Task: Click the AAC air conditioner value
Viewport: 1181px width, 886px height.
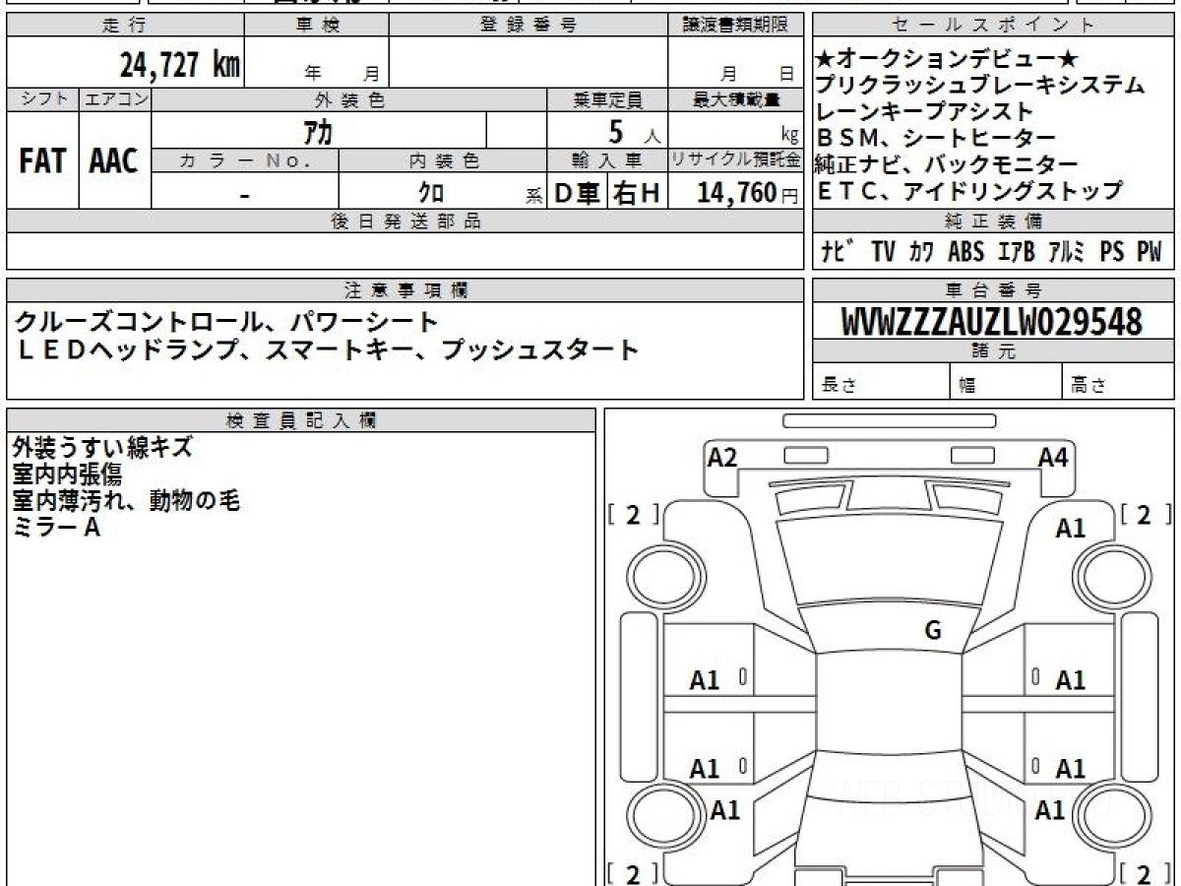Action: coord(115,160)
